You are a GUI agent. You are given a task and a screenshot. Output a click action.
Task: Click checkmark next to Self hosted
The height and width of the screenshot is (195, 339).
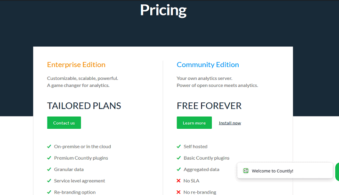(178, 147)
